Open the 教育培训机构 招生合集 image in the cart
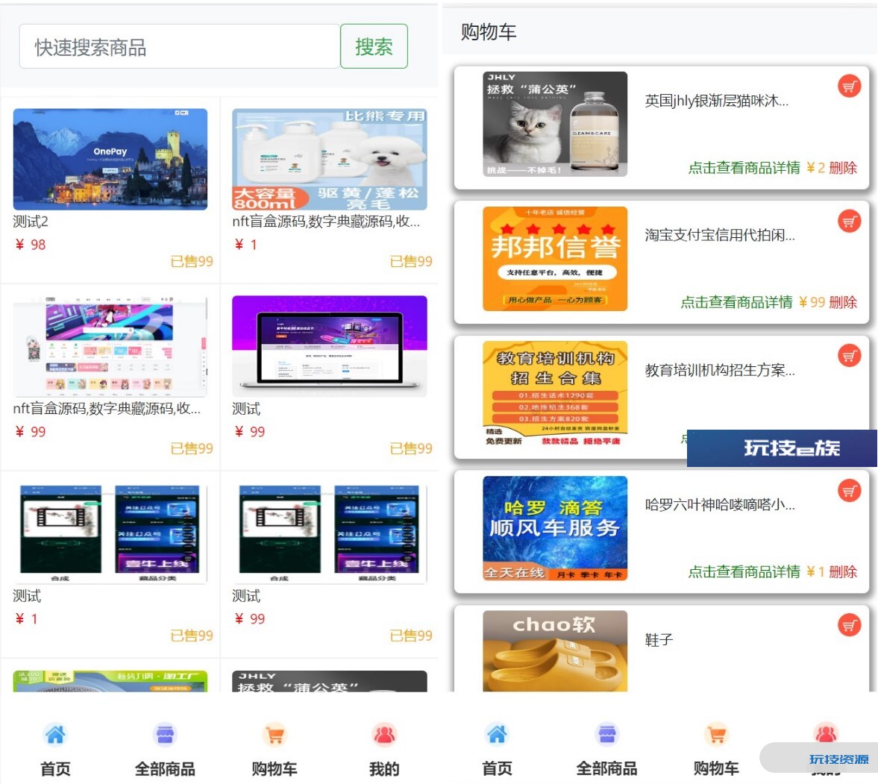The image size is (878, 784). tap(555, 393)
